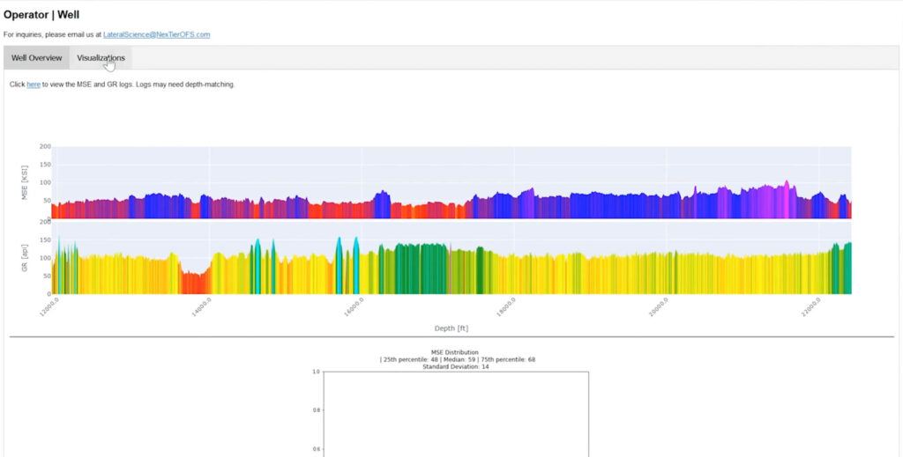Screen dimensions: 903x457
Task: Click the LateralScience@NexTierOFS.com email link
Action: tap(156, 34)
